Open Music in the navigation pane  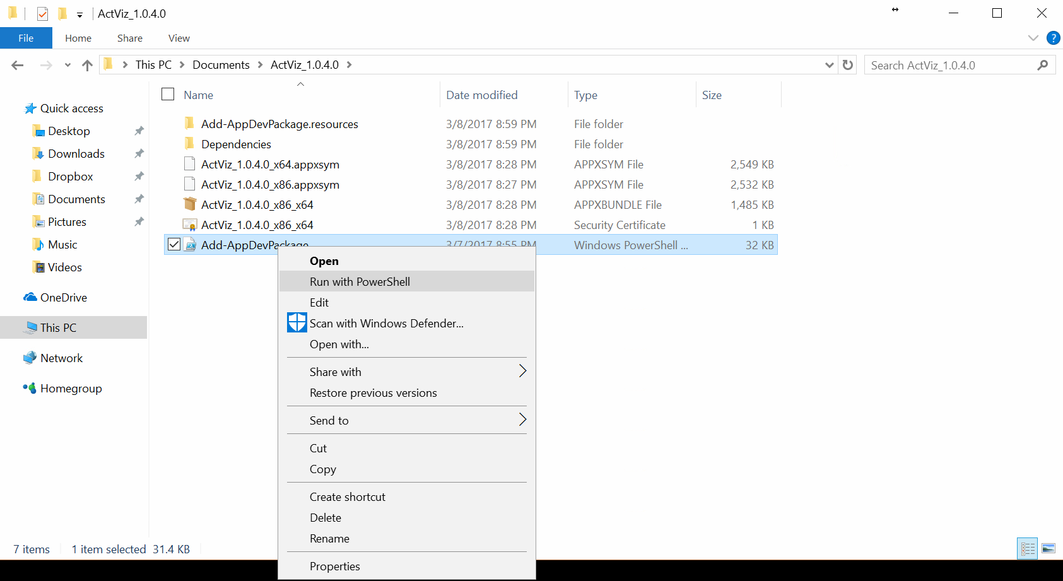(x=62, y=245)
